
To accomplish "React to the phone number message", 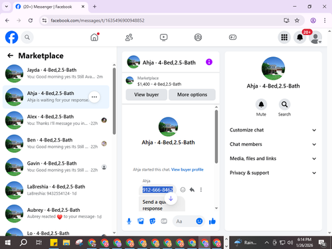I will (x=183, y=190).
